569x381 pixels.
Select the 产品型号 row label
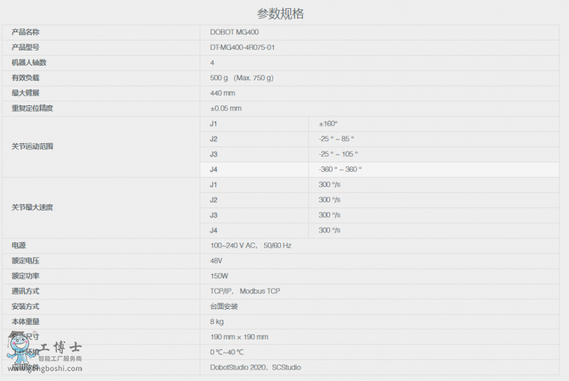point(25,47)
